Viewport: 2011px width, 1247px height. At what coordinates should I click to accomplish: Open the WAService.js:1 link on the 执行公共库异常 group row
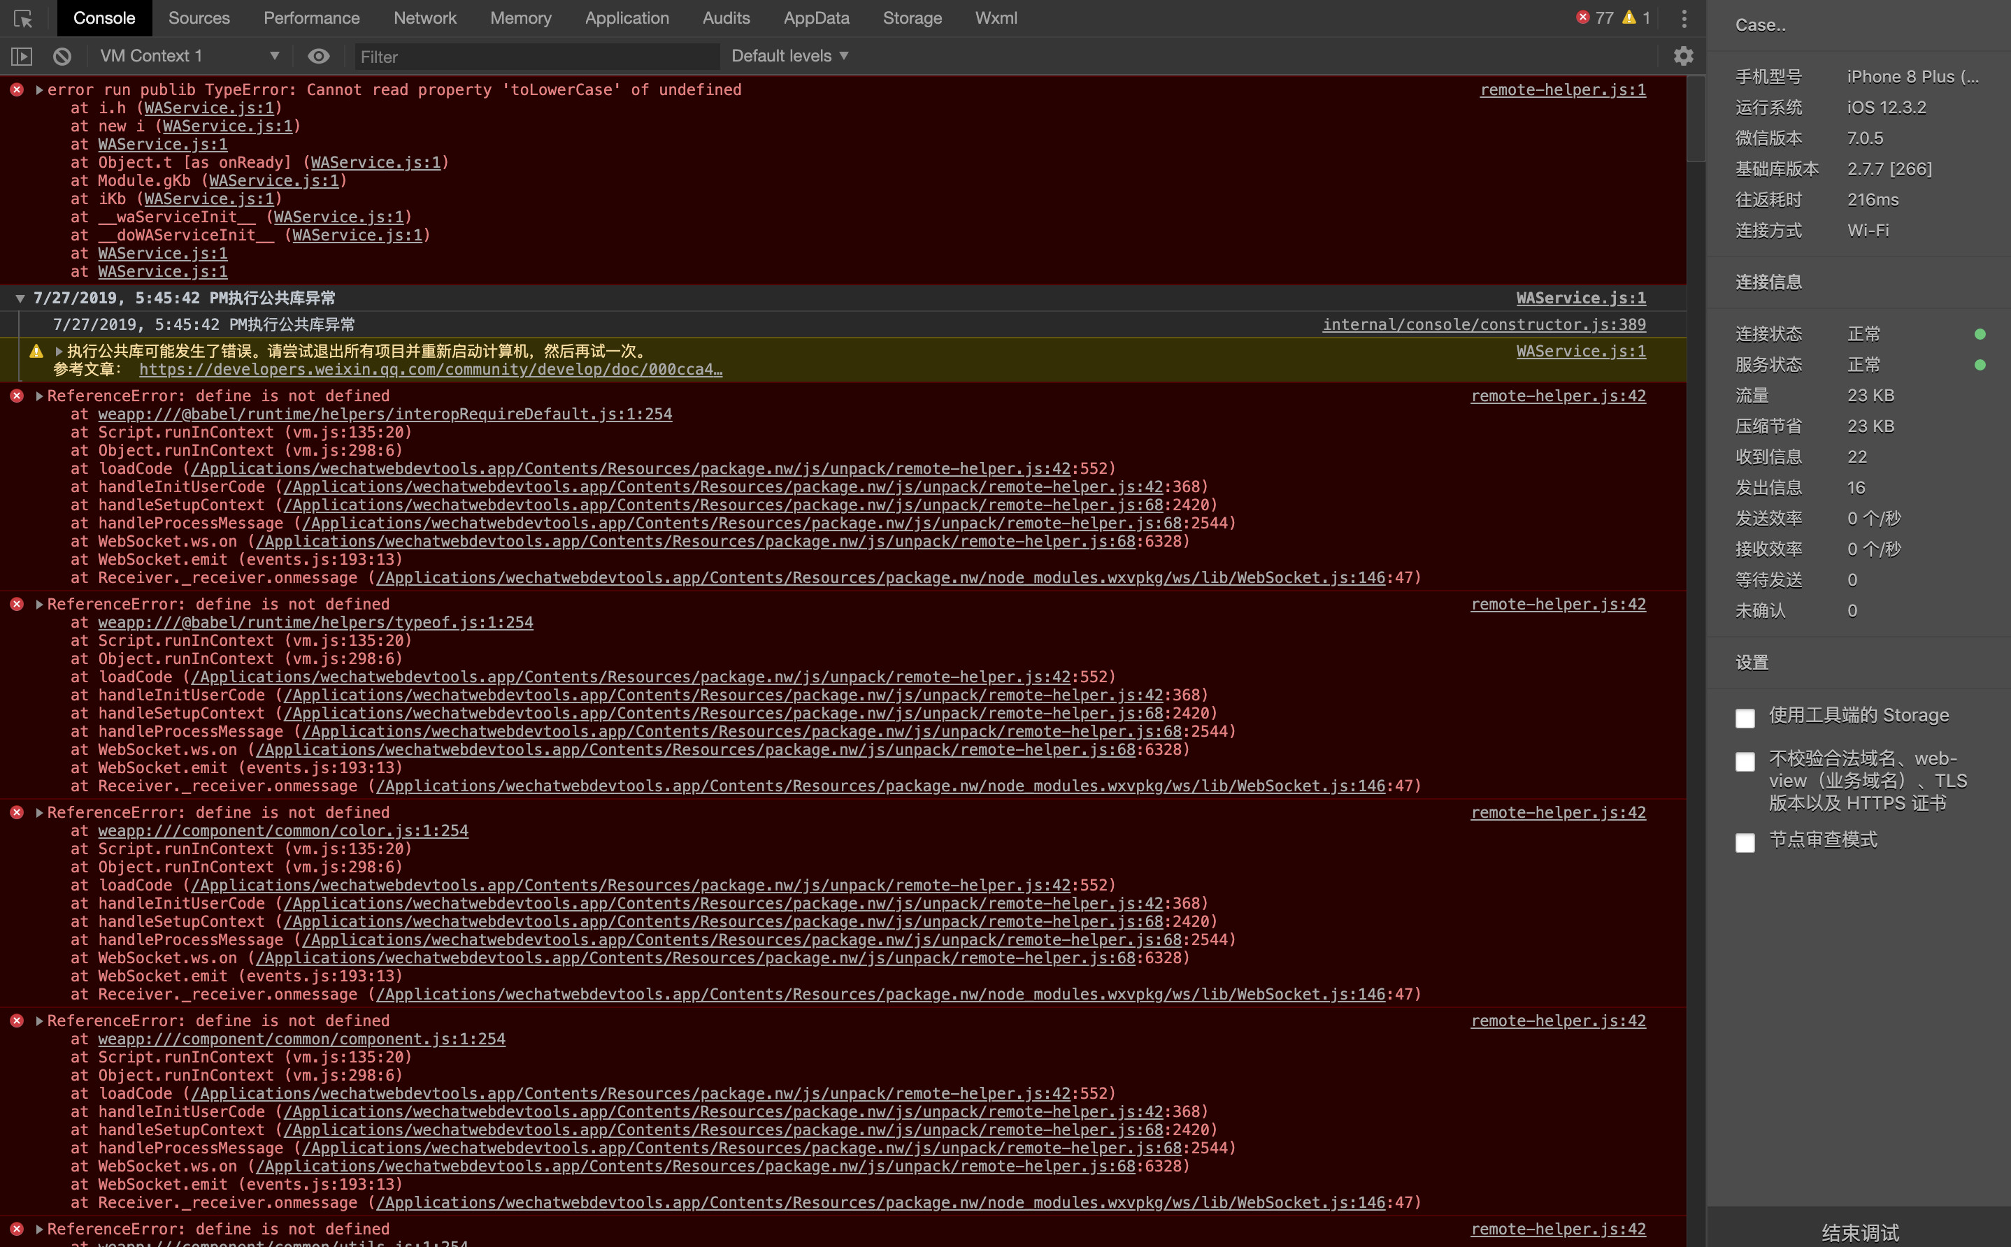(x=1580, y=298)
